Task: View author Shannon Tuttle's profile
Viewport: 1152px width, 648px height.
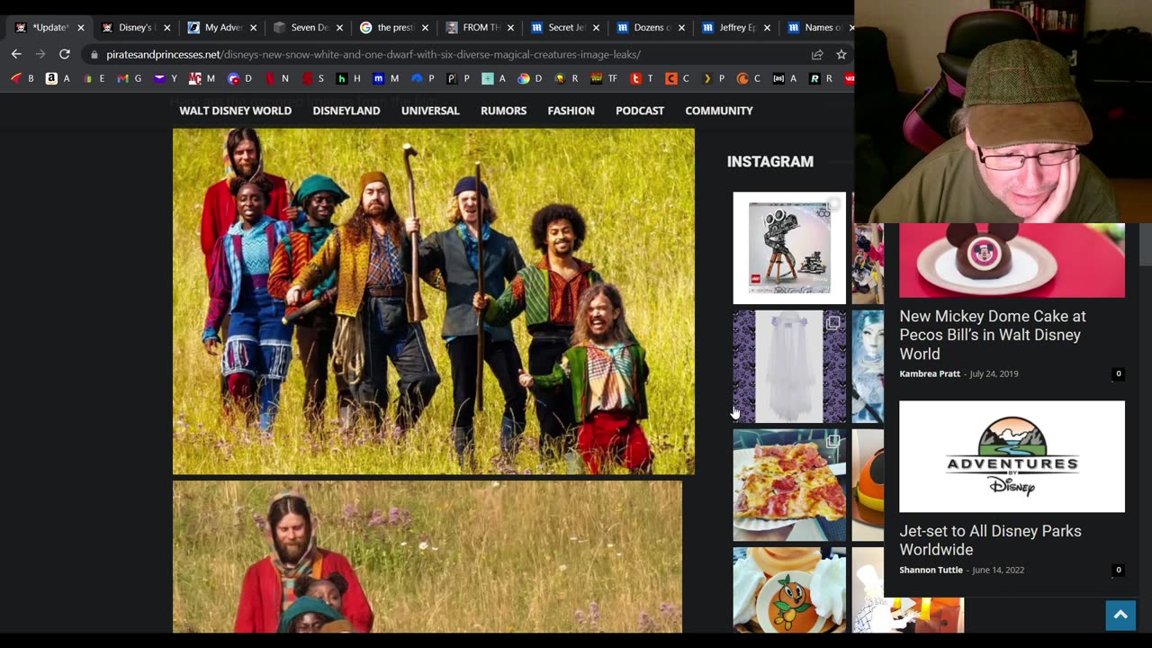Action: click(x=931, y=570)
